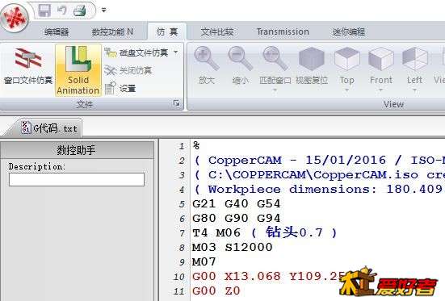Open the Transmission ribbon tab

click(283, 31)
